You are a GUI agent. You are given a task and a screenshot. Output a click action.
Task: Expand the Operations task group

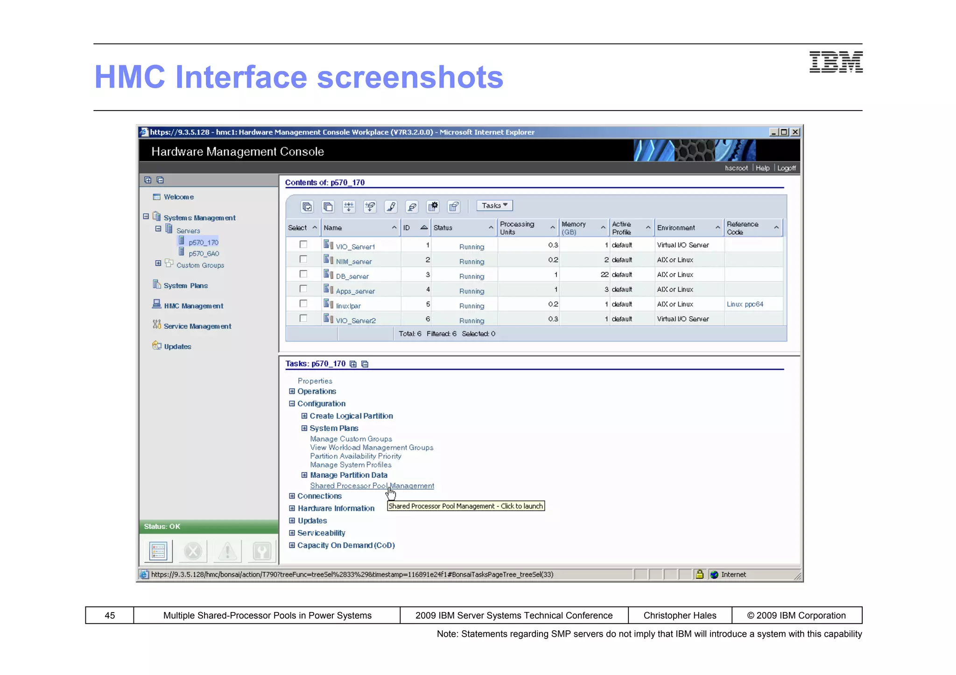click(x=292, y=391)
